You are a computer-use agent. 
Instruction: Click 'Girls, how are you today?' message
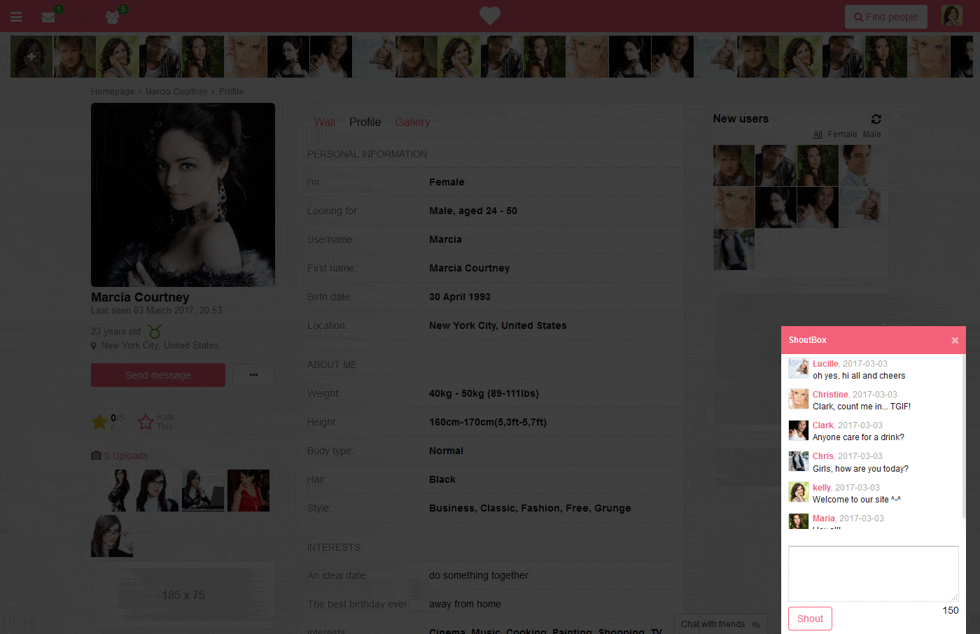tap(860, 469)
